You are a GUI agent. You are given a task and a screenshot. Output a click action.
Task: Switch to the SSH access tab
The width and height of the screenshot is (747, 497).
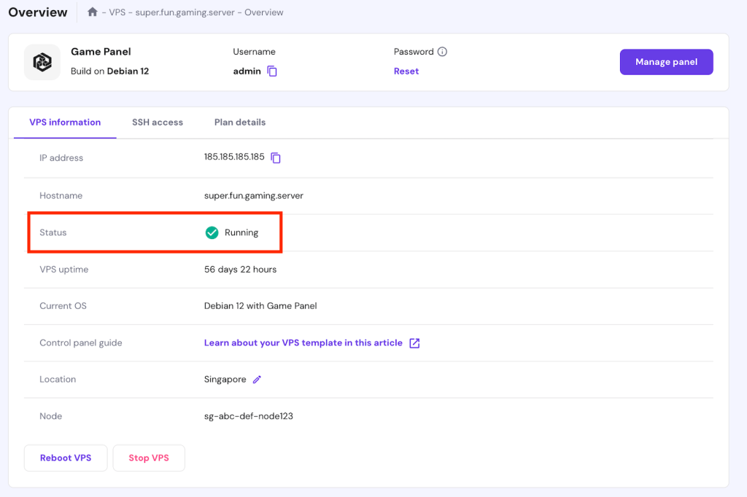157,122
